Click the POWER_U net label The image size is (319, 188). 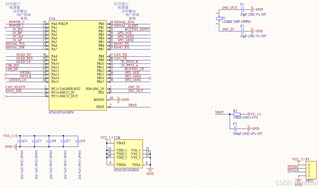tap(17, 22)
